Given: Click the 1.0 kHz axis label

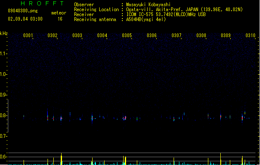Looking at the screenshot, I should point(3,74).
